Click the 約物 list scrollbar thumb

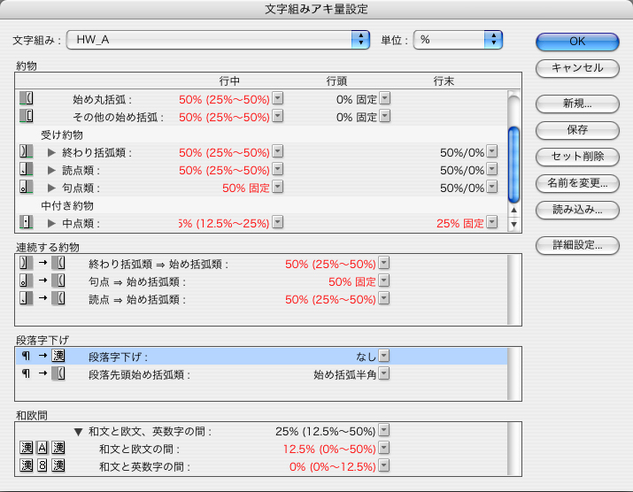click(513, 165)
